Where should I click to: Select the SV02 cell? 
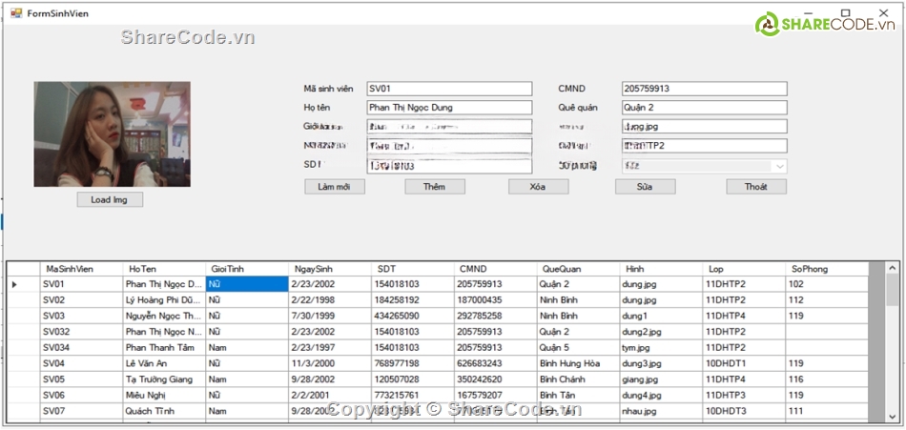coord(81,300)
